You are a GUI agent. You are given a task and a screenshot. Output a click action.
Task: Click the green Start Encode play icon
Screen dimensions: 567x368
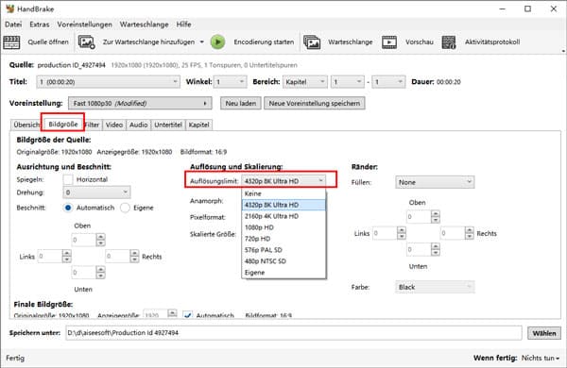[217, 42]
